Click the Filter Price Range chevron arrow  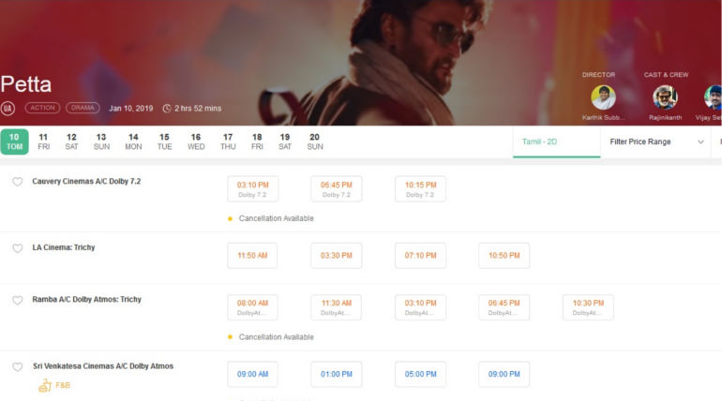click(x=700, y=141)
